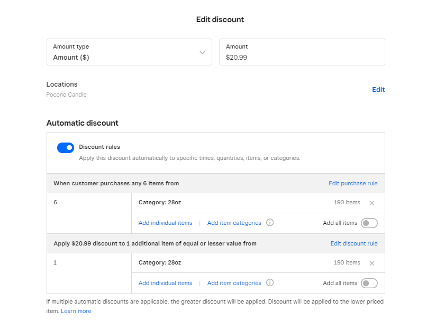Open the Learn more link
This screenshot has width=445, height=331.
76,311
